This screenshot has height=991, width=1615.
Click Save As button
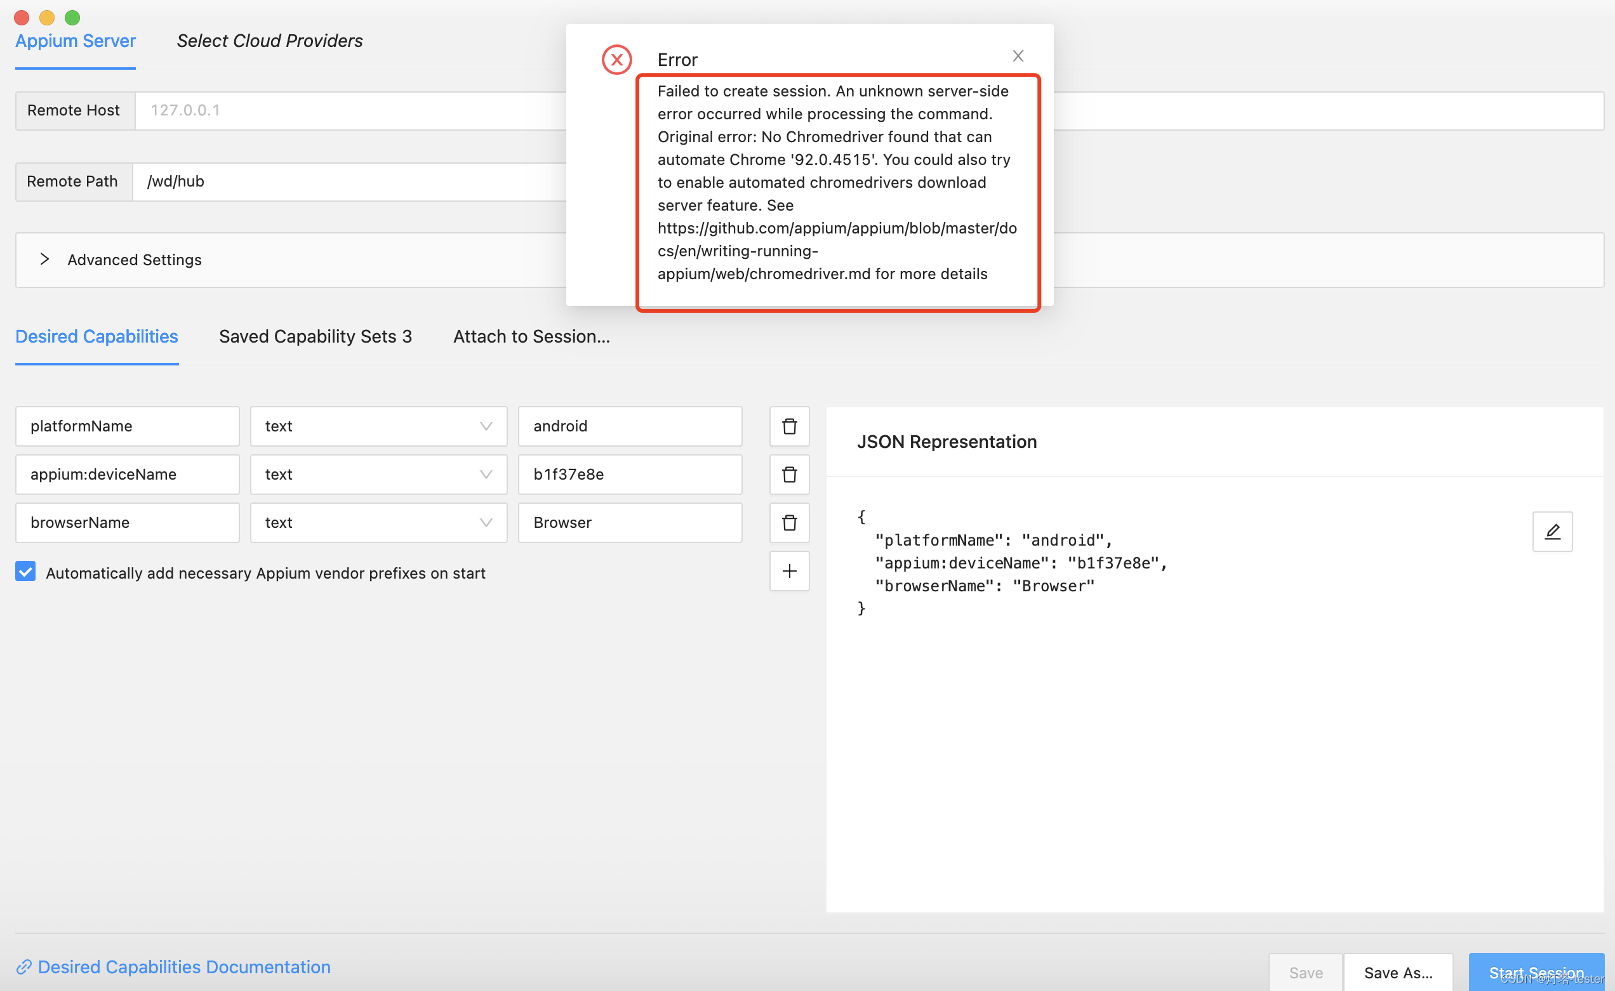pos(1397,972)
